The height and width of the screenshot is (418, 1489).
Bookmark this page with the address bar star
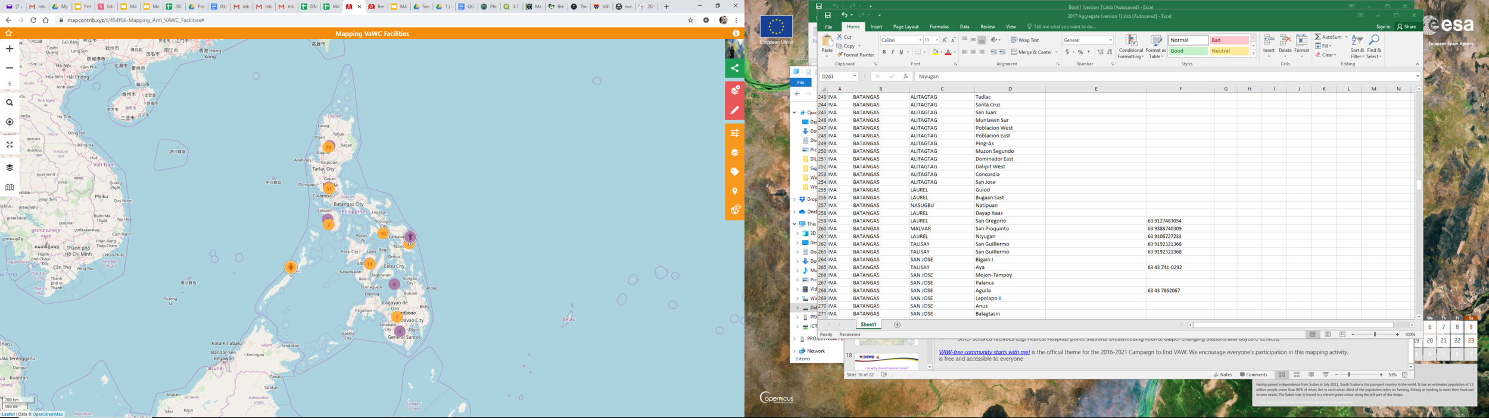(691, 20)
